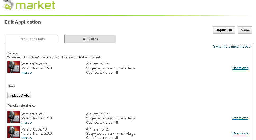Click the Upload APK button

[19, 95]
